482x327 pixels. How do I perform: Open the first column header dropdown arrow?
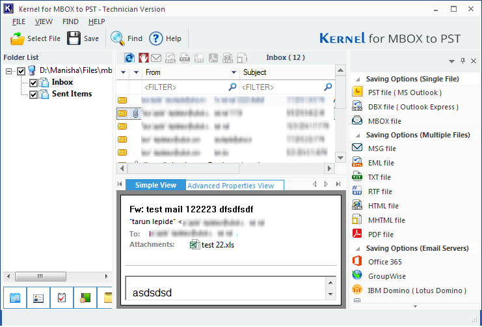[x=124, y=73]
